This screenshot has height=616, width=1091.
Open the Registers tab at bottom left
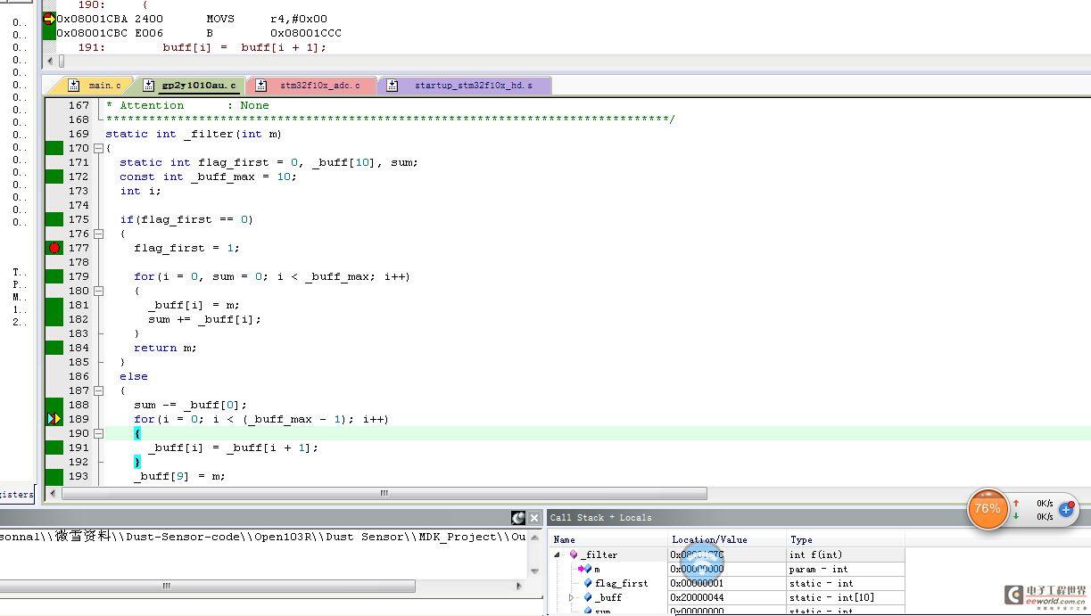16,494
